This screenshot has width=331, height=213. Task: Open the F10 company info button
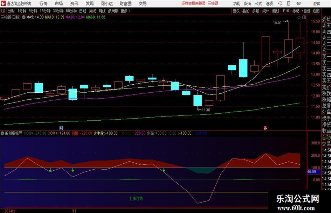pos(286,11)
